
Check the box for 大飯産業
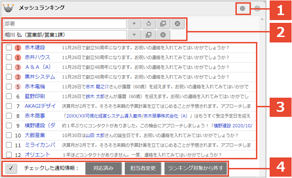[x=9, y=135]
